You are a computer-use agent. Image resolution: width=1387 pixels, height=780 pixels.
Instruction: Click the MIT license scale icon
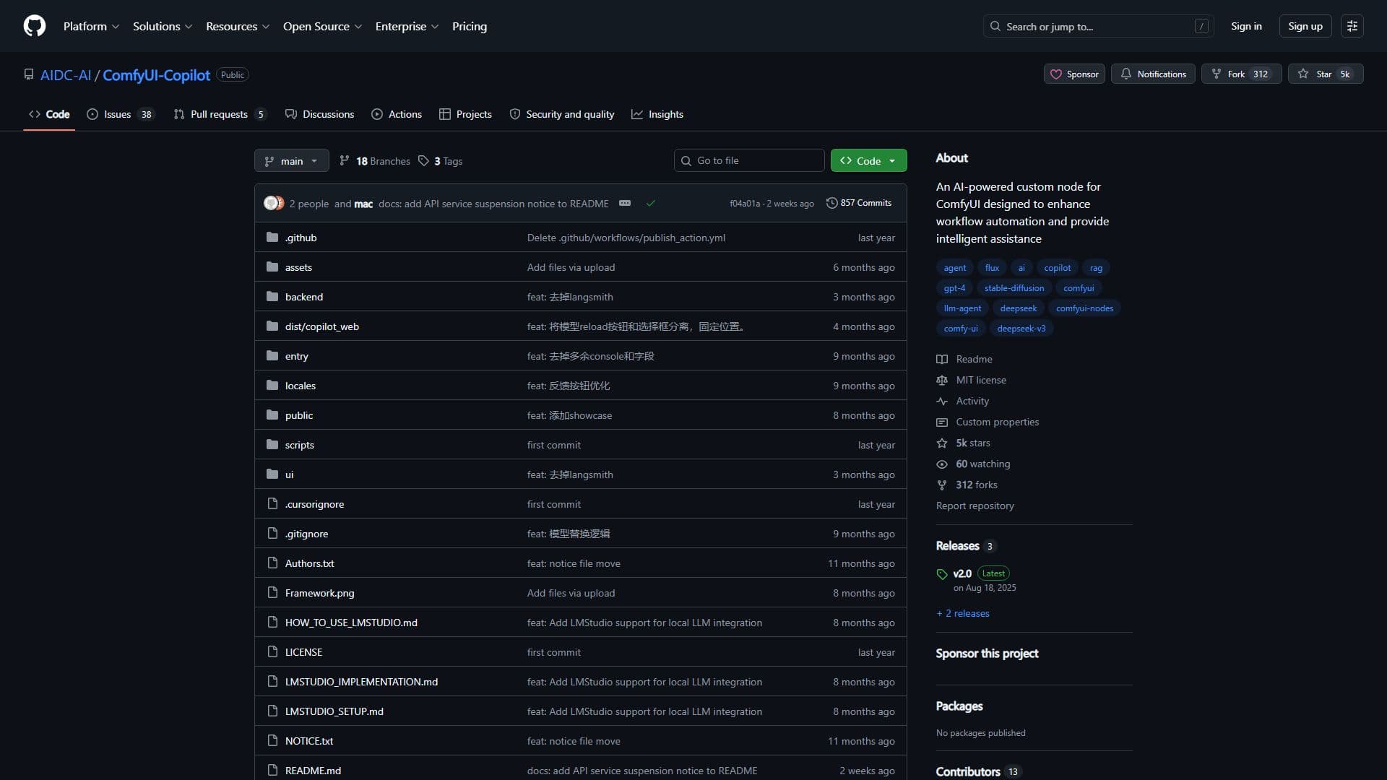pyautogui.click(x=942, y=380)
